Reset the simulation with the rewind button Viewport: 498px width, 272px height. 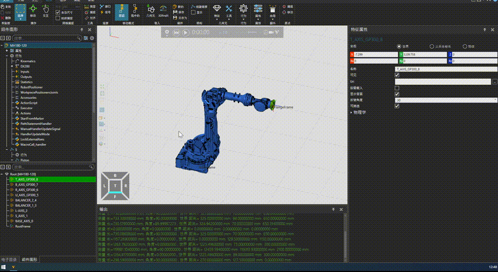(177, 33)
